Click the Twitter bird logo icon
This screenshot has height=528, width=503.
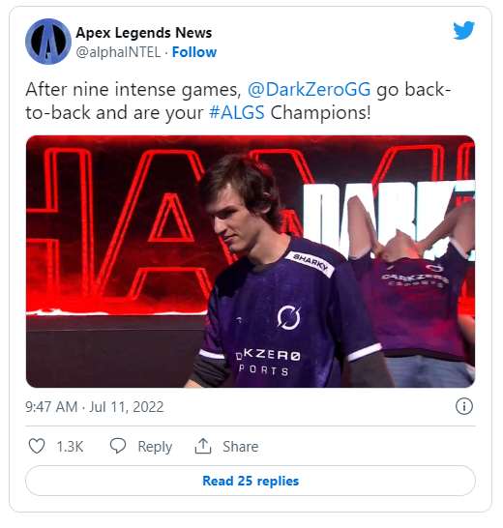tap(463, 31)
